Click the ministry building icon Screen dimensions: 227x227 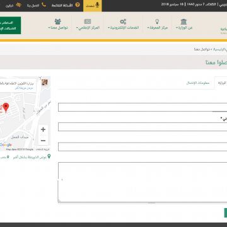click(x=183, y=21)
